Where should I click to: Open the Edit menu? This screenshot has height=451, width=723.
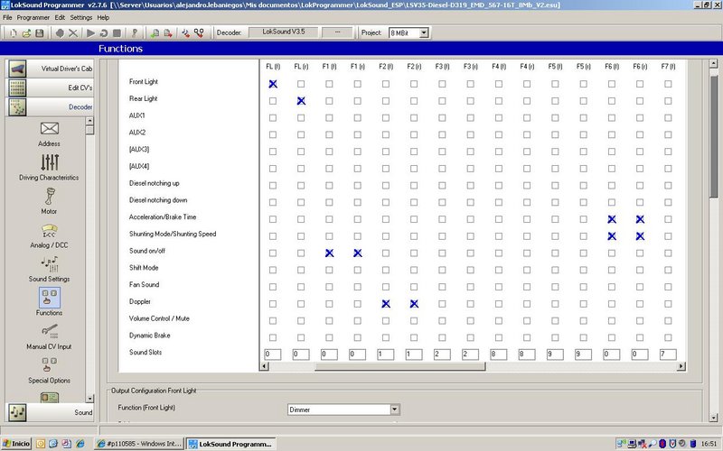click(x=60, y=17)
